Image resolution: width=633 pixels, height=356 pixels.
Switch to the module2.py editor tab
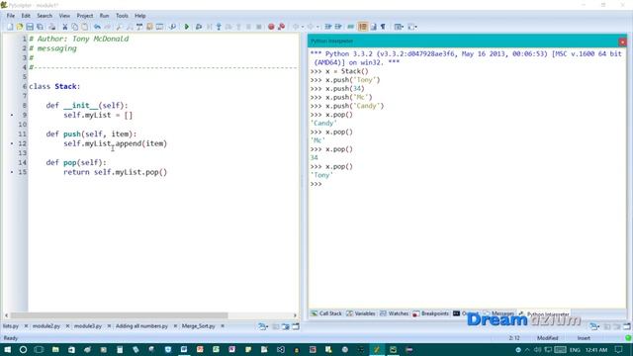46,326
